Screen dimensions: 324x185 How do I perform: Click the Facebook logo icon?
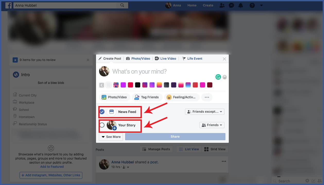click(x=8, y=5)
